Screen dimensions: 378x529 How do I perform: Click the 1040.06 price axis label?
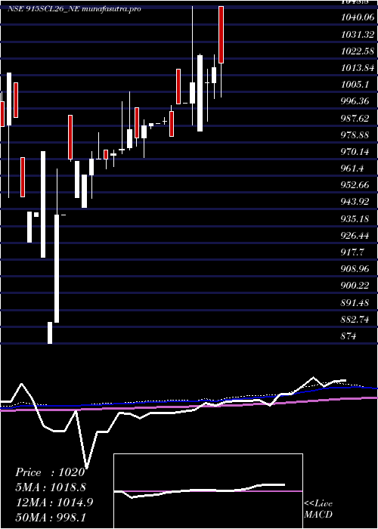(358, 17)
